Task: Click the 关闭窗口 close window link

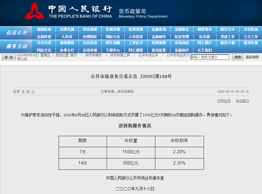Action: coord(242,101)
